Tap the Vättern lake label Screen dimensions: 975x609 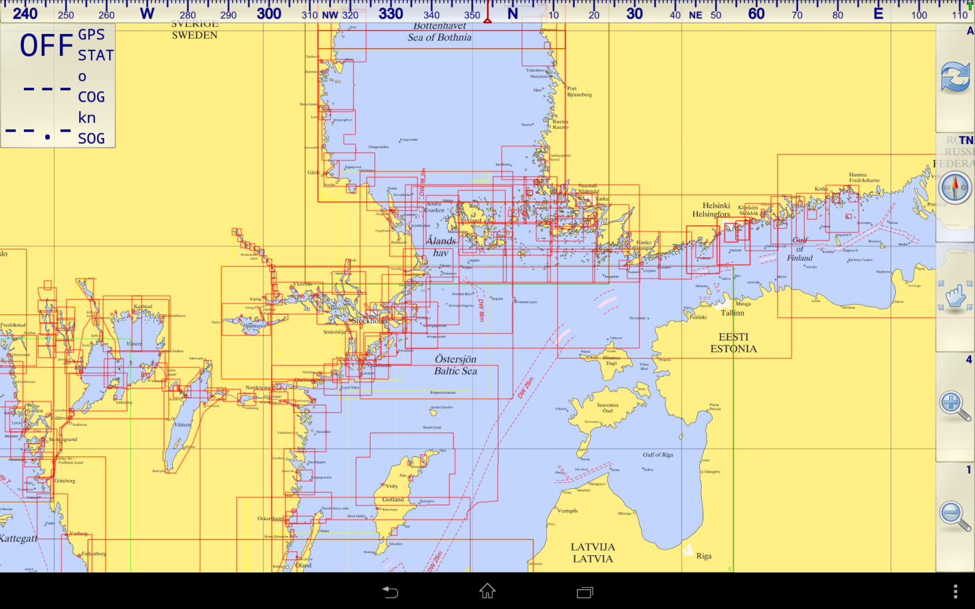pyautogui.click(x=182, y=424)
